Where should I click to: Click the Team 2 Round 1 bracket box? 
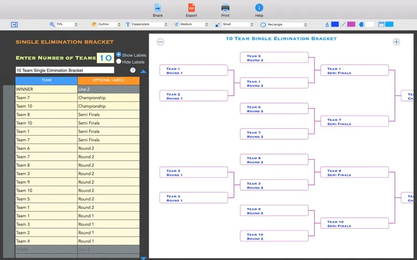(193, 96)
